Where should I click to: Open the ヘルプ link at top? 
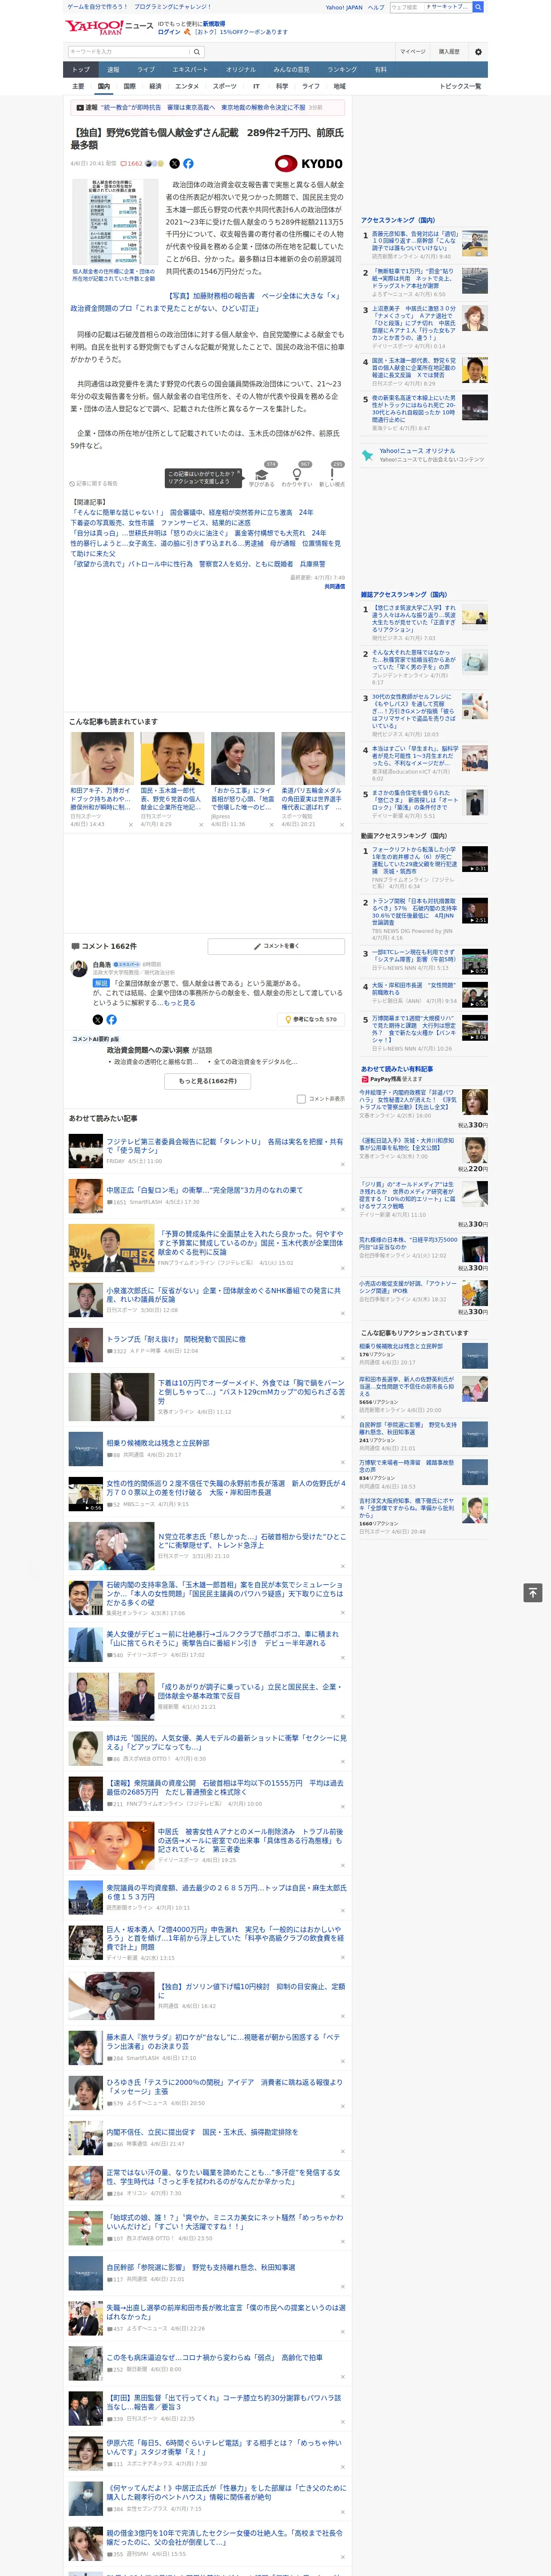pos(376,7)
